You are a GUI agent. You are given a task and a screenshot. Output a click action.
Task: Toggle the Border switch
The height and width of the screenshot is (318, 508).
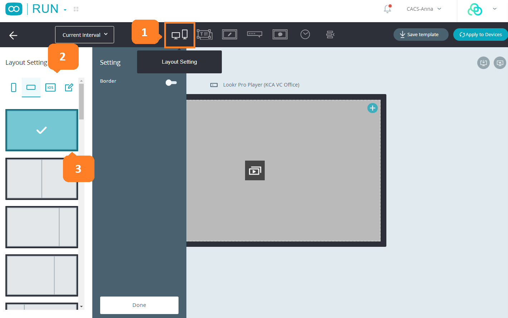[171, 83]
